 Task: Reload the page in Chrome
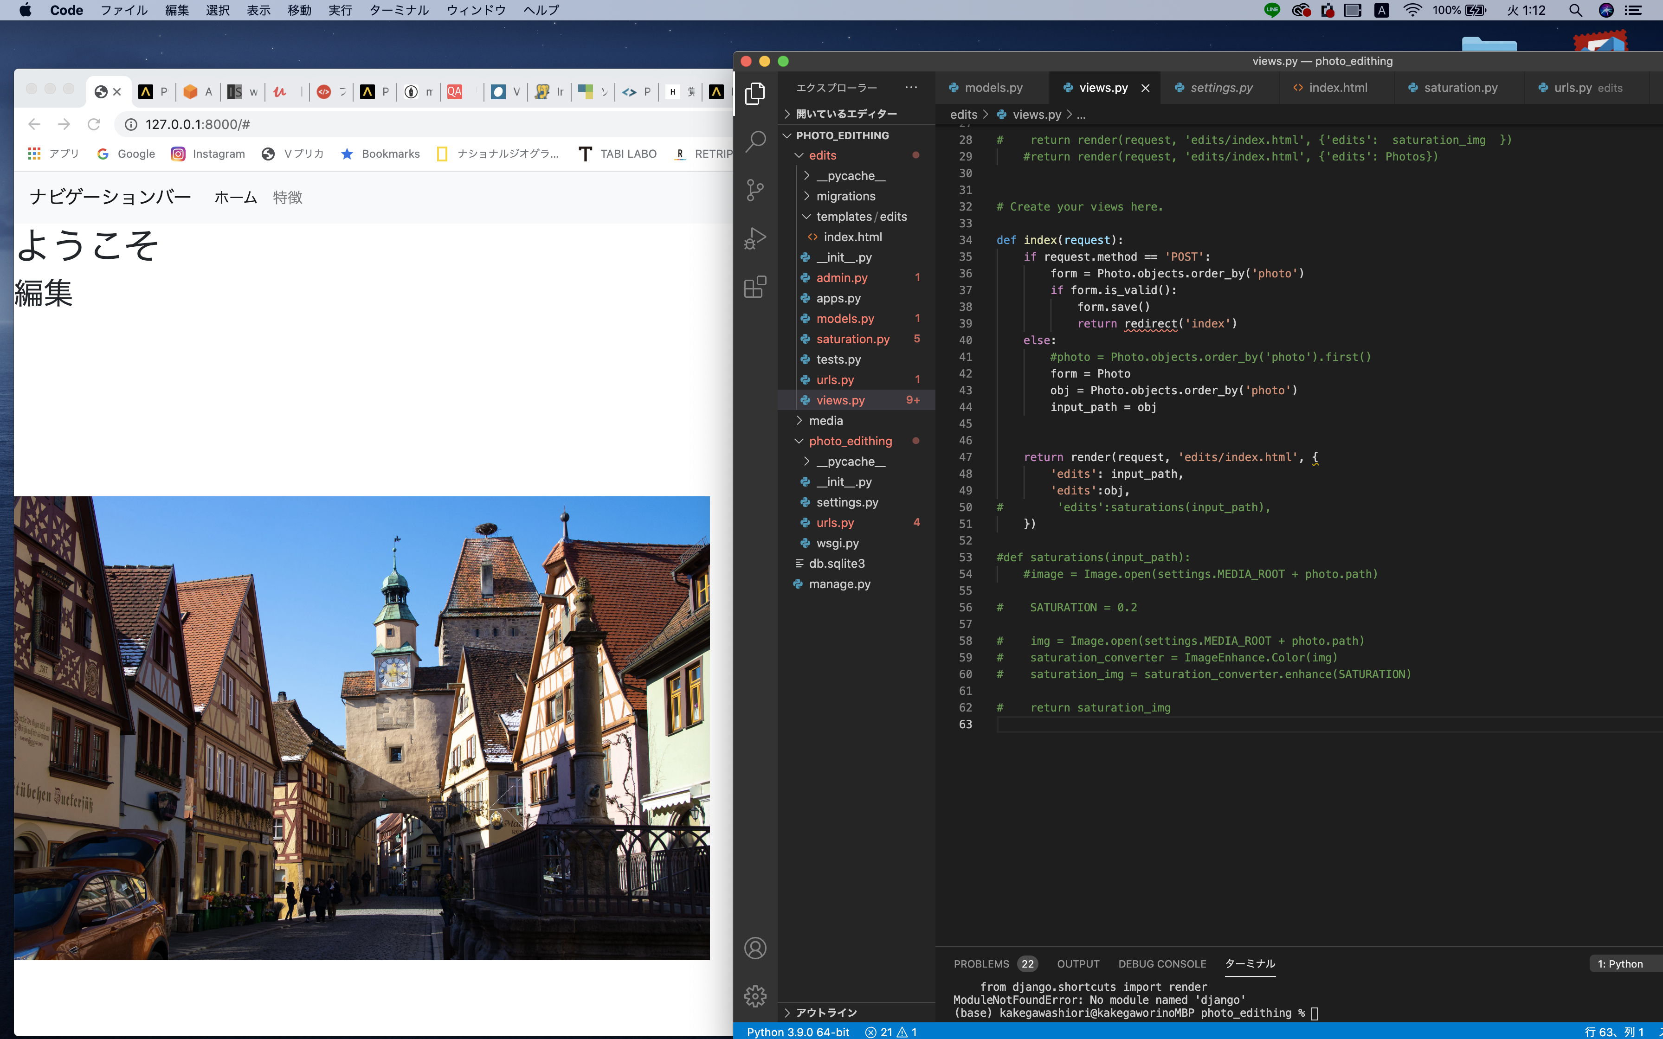94,124
